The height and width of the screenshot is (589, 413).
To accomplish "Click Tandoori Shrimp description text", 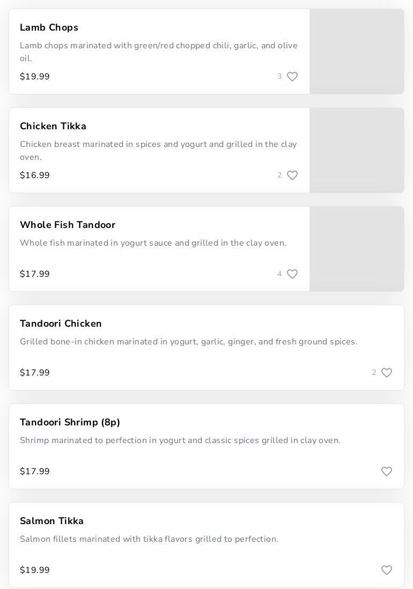I will (180, 440).
